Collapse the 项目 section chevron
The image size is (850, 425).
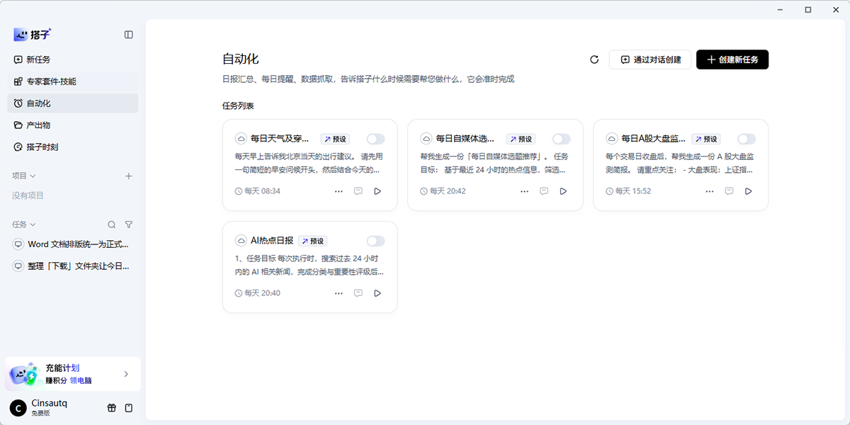33,176
